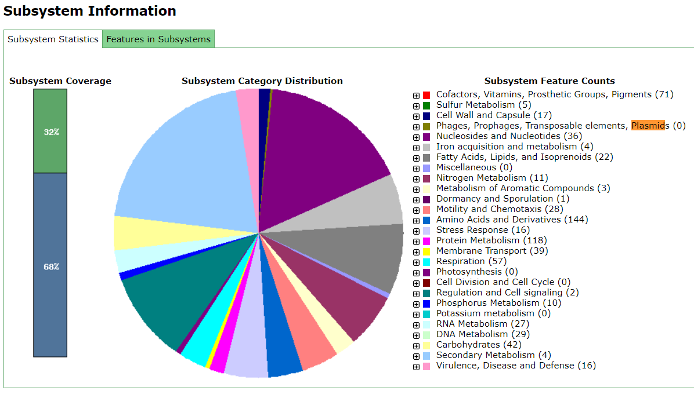This screenshot has width=694, height=398.
Task: Open Secondary Metabolism (4) entry
Action: (x=493, y=355)
